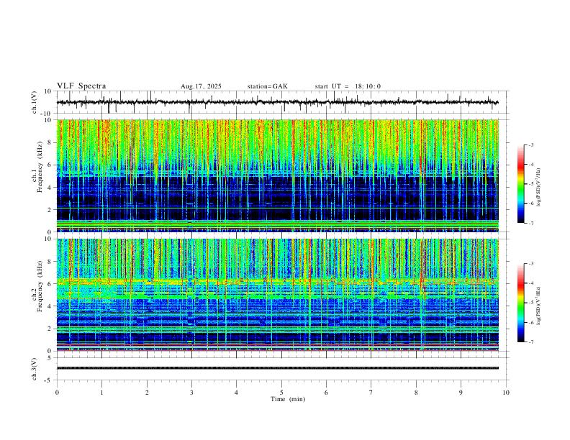The width and height of the screenshot is (570, 440).
Task: Click the ch.1 colorbar "log(PSD)(V²/Hz)" label
Action: (539, 187)
